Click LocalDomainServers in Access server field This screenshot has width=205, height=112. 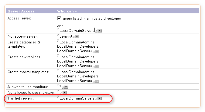77,31
